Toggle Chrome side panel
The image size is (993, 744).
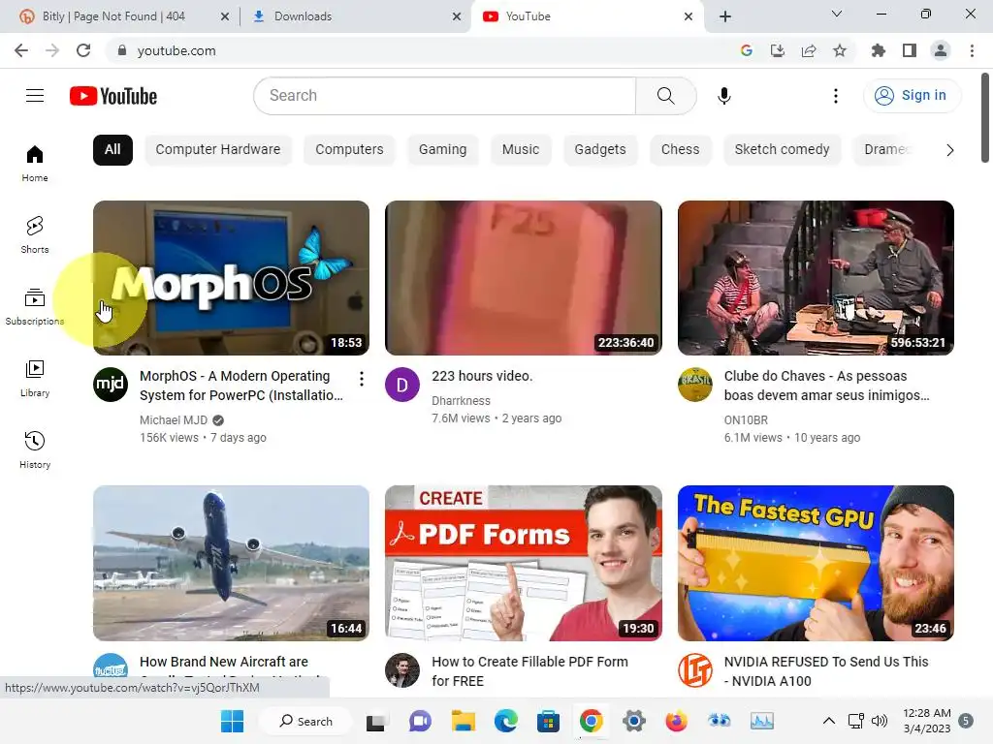910,50
